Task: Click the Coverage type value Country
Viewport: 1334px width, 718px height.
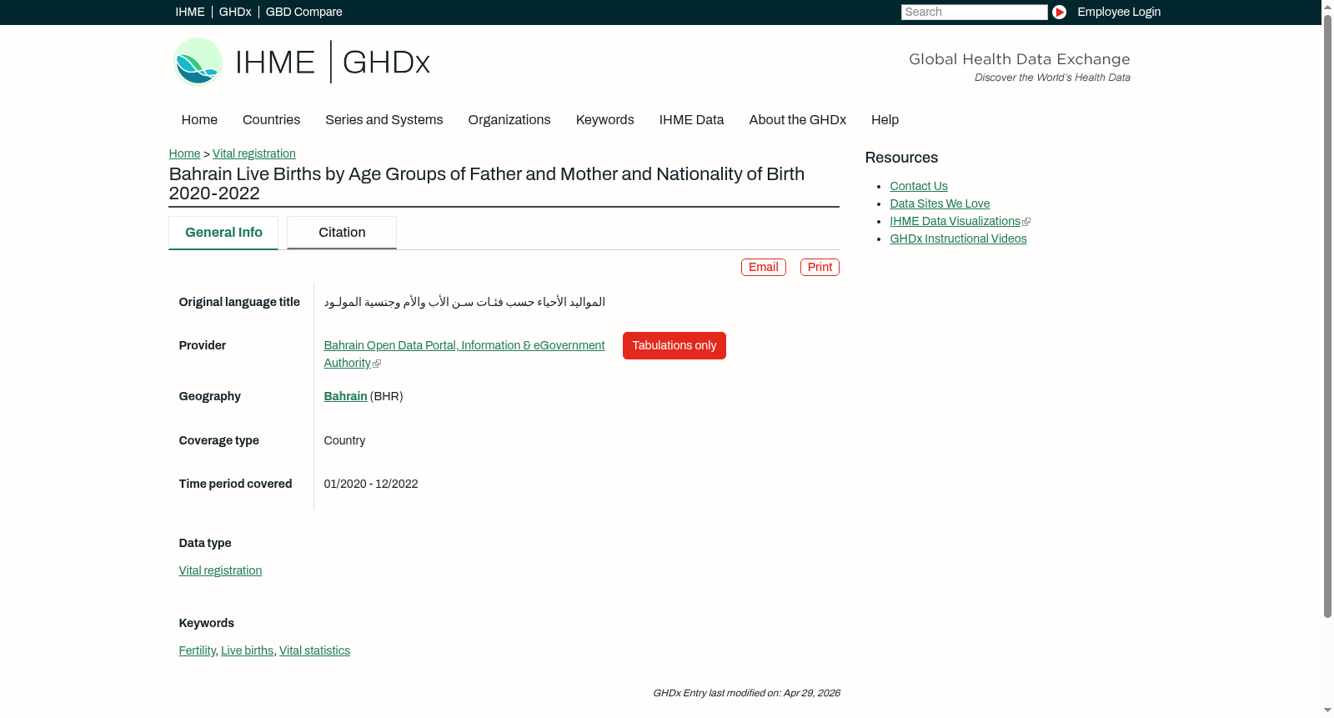Action: click(344, 440)
